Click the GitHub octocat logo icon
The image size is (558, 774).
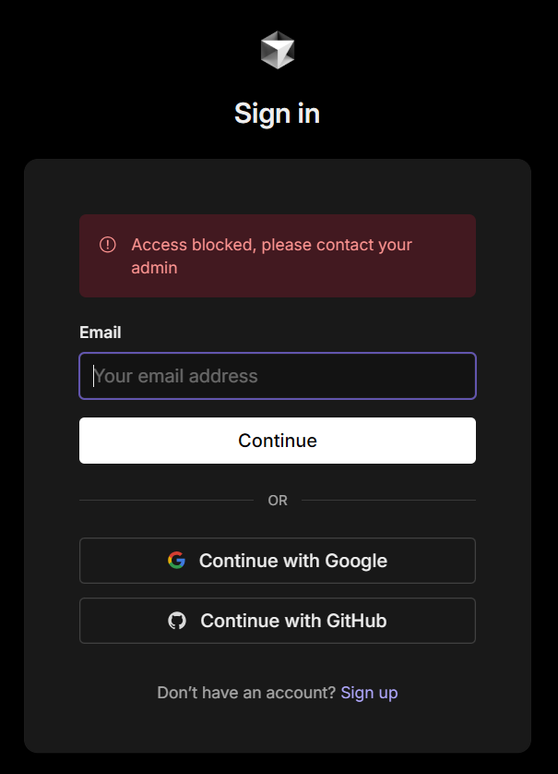177,621
